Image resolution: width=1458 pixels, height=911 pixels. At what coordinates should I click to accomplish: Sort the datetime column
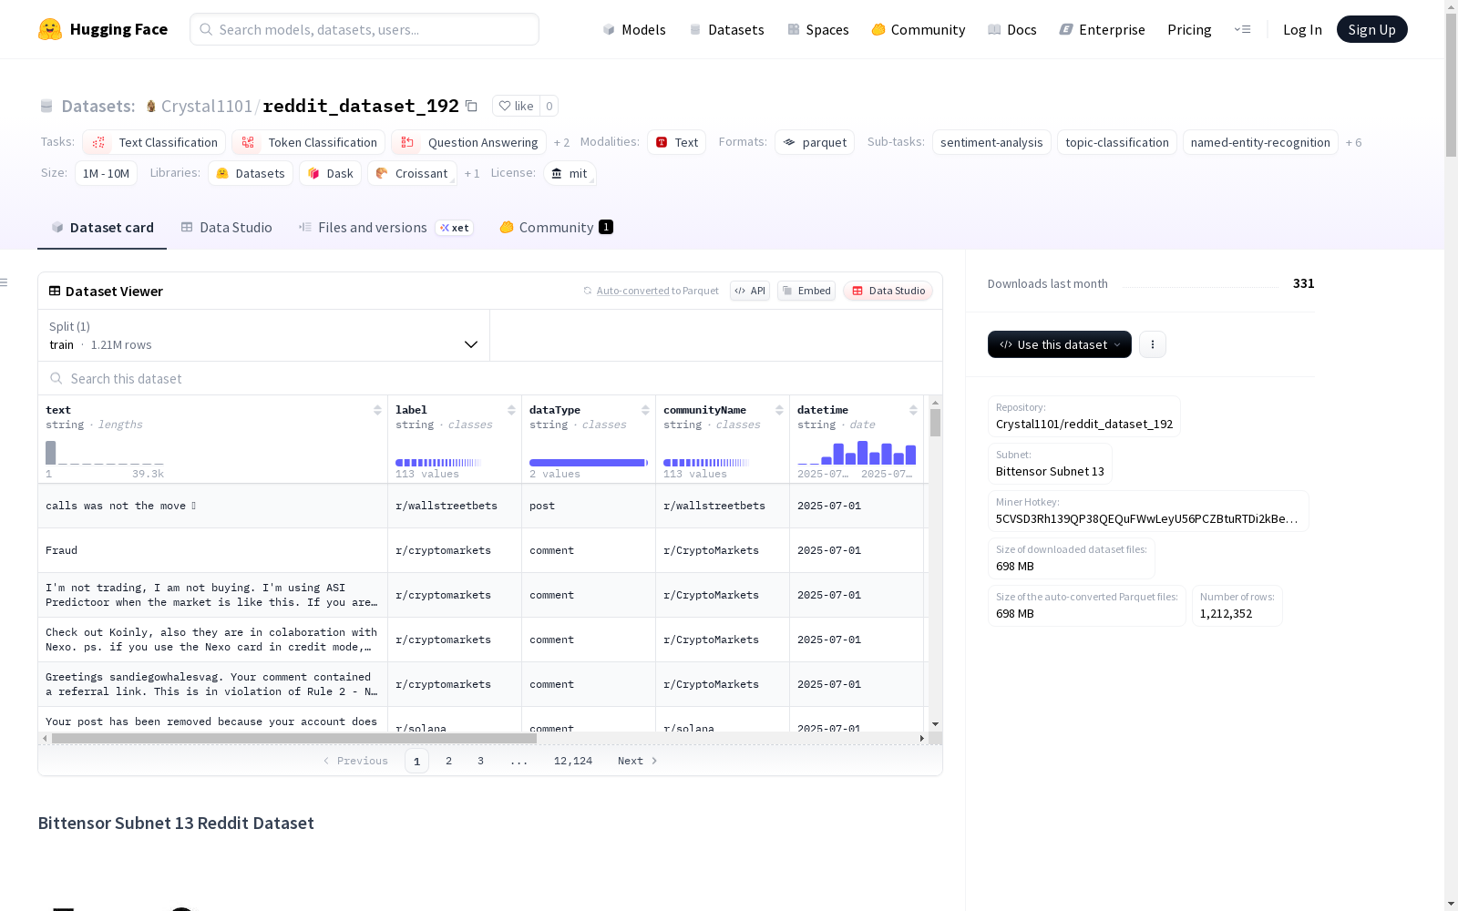coord(913,410)
